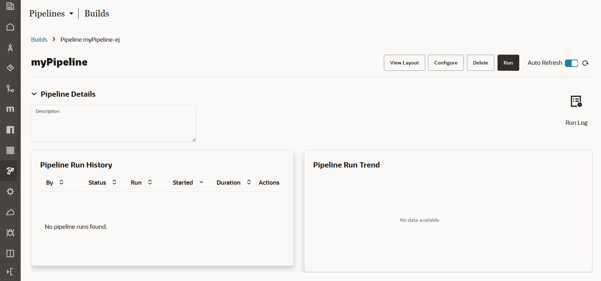601x281 pixels.
Task: Click the 'Pipeline myPipeline-ej' breadcrumb text
Action: 90,40
